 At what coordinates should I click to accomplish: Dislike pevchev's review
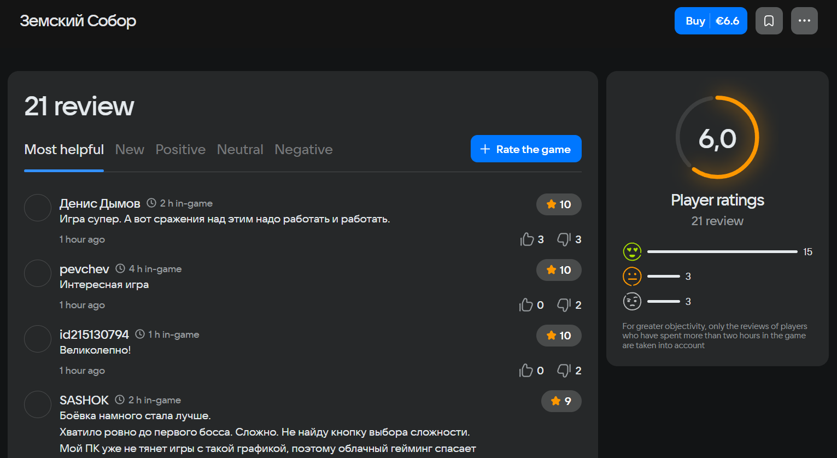(x=564, y=305)
